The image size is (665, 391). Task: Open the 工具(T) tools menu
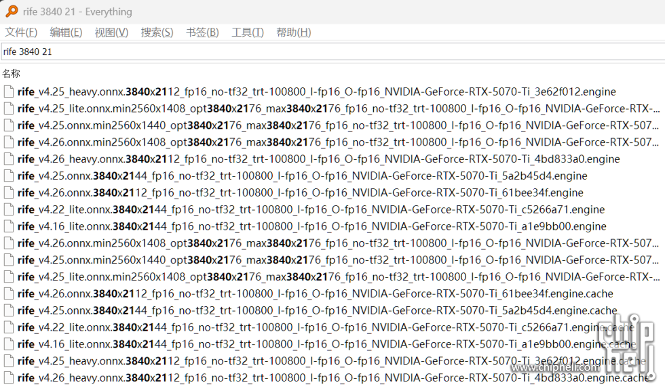point(247,33)
